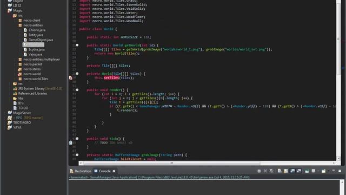Click the error marker beside the setTiles line

coord(71,78)
